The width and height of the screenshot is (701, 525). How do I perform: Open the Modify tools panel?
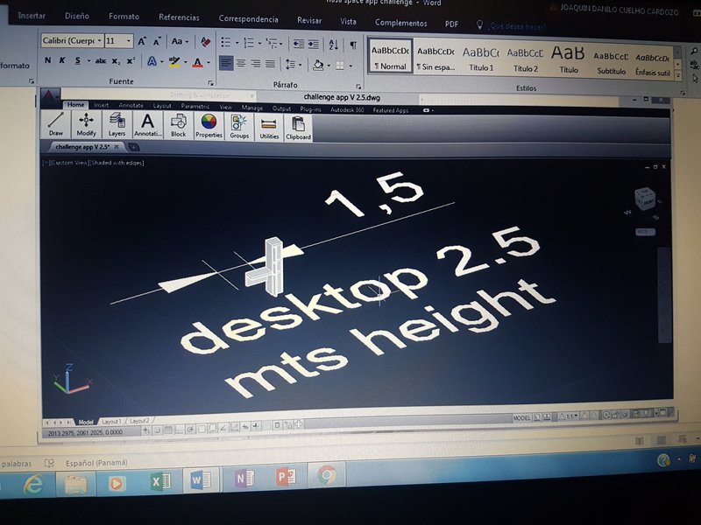[86, 124]
